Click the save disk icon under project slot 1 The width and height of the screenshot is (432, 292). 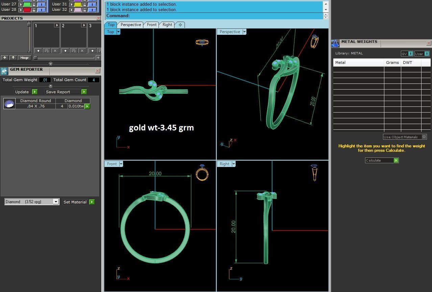47,51
